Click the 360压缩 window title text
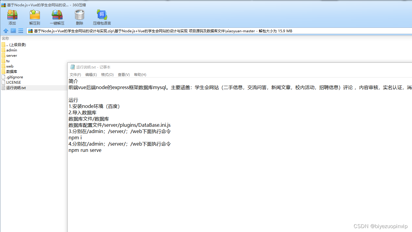Image resolution: width=412 pixels, height=232 pixels. [47, 5]
